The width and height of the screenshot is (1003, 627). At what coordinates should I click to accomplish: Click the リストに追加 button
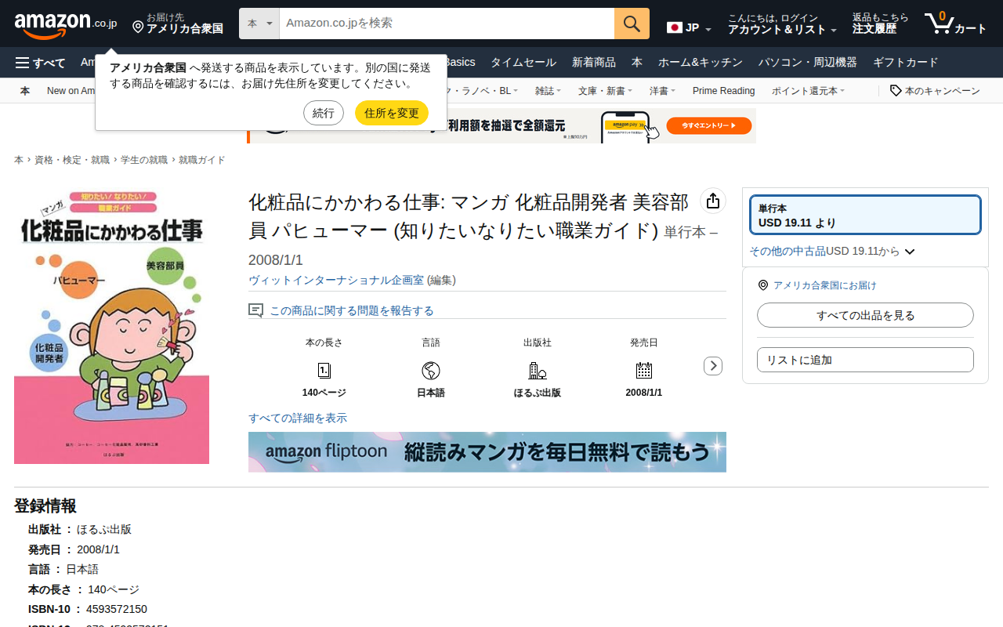(x=865, y=360)
